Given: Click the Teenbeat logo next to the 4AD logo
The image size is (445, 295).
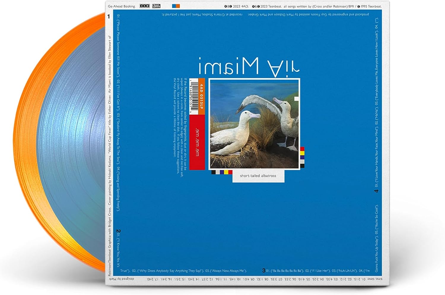Looking at the screenshot, I should tap(156, 6).
